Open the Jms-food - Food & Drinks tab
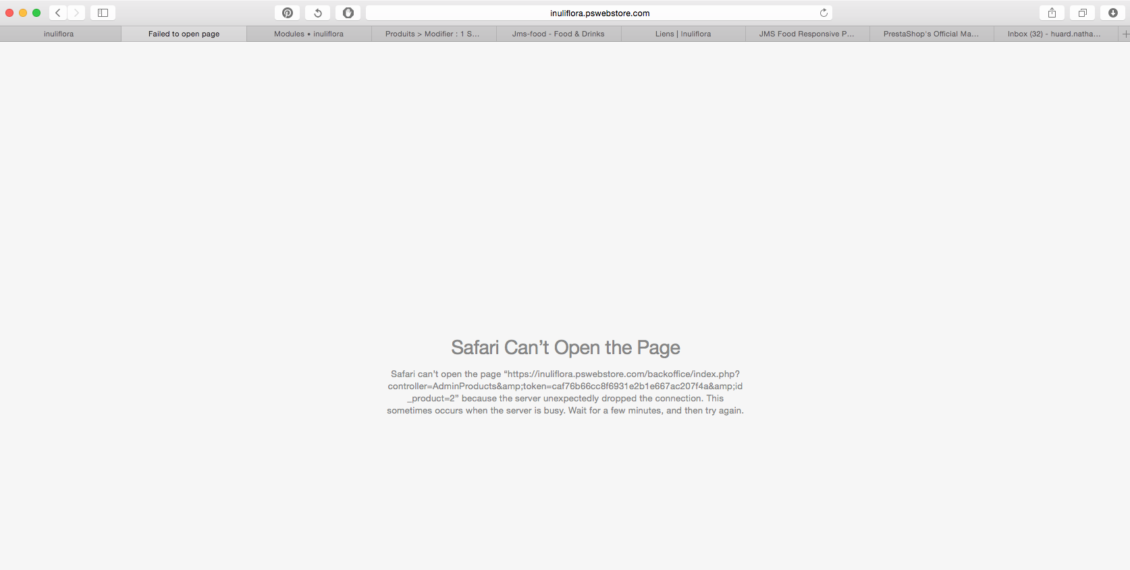The image size is (1130, 570). point(558,34)
